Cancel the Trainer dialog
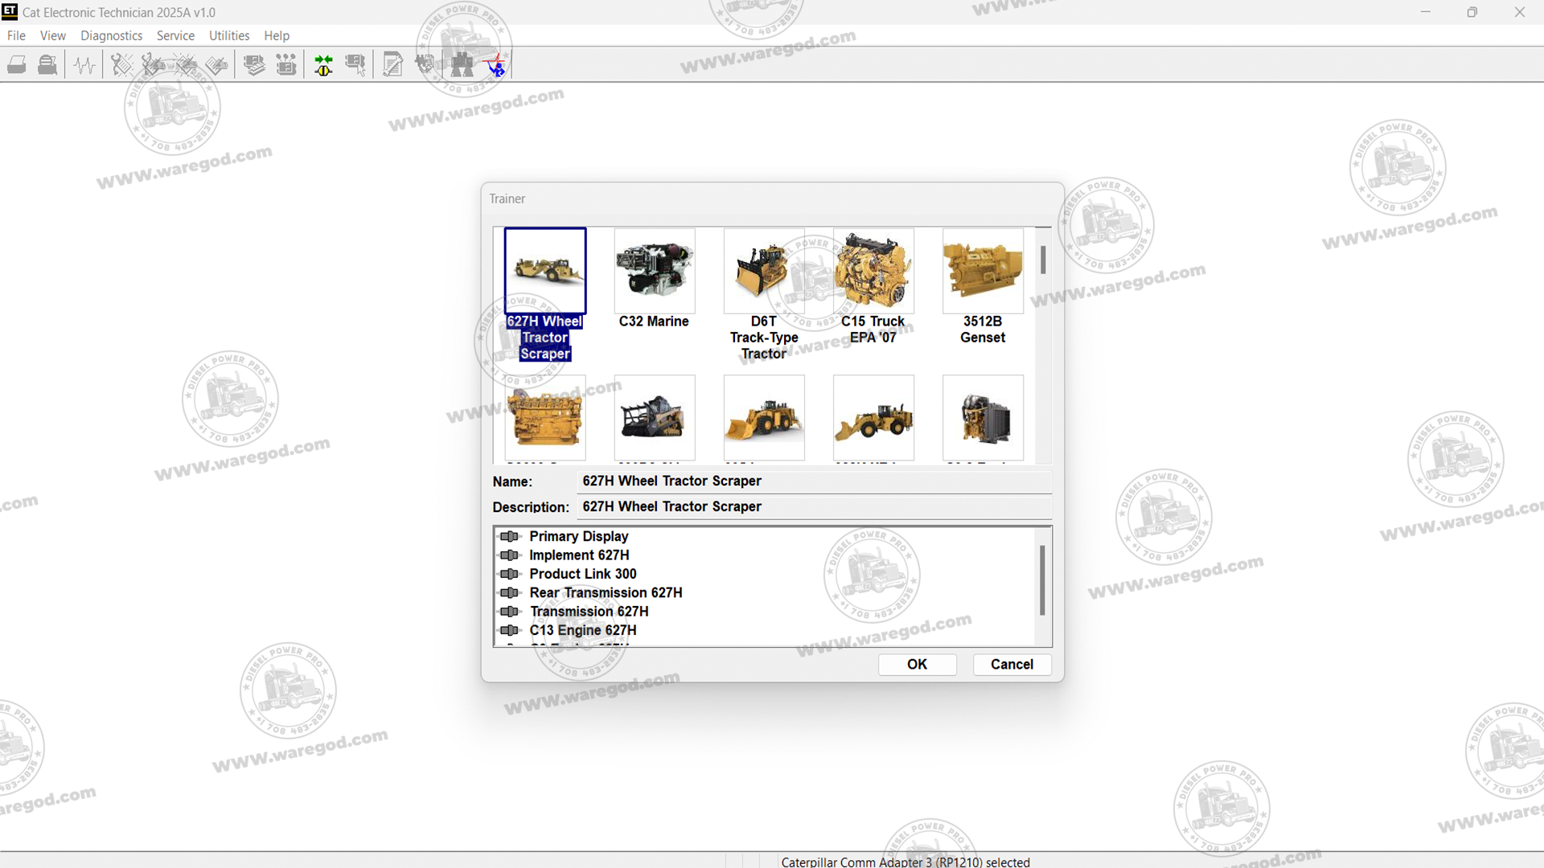This screenshot has width=1544, height=868. coord(1012,665)
